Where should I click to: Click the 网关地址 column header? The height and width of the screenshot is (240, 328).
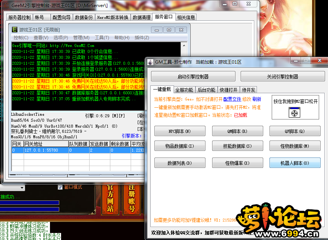[46, 144]
